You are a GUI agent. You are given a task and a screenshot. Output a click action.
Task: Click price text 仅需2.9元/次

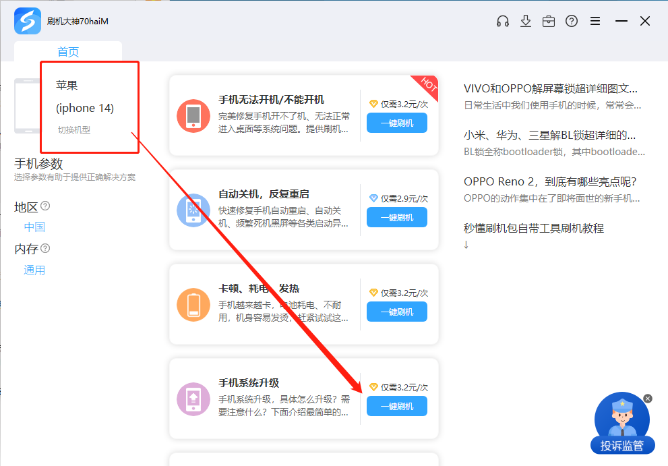(x=404, y=199)
